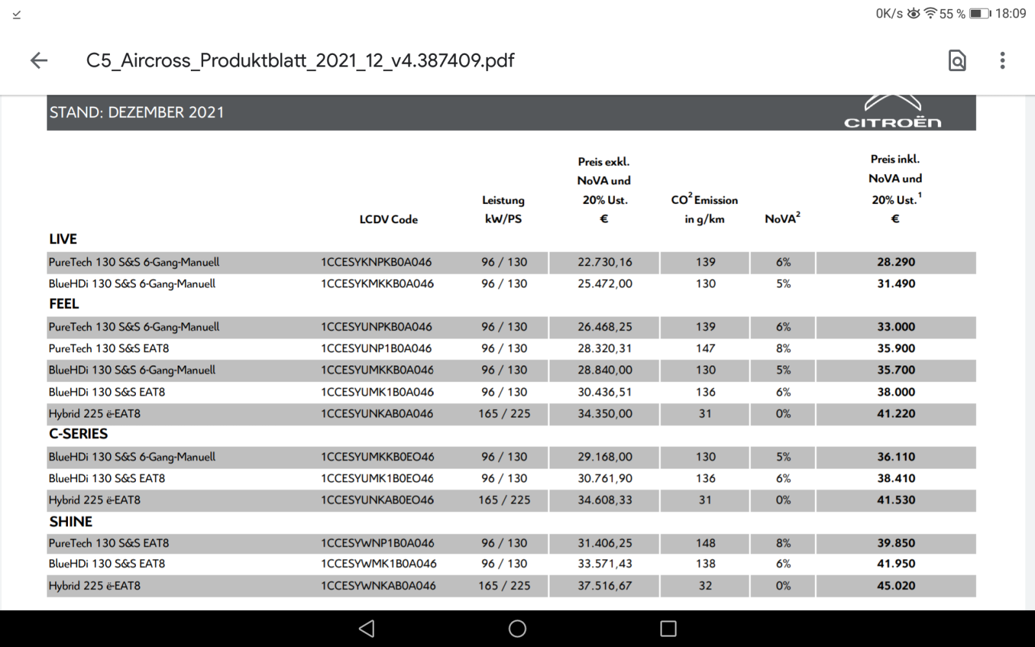Select code 1CCESYUNP1B0A046
1035x647 pixels.
(x=376, y=348)
